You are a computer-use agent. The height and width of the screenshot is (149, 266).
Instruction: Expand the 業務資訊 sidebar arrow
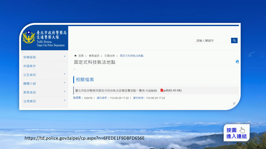click(65, 92)
